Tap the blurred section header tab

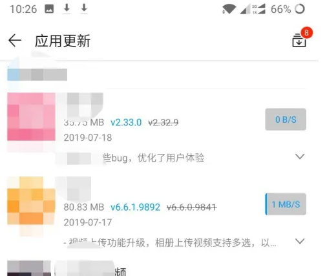pos(37,74)
